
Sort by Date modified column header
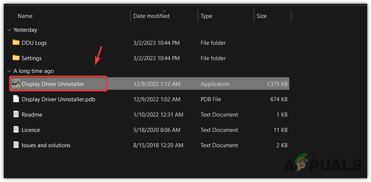[x=151, y=16]
